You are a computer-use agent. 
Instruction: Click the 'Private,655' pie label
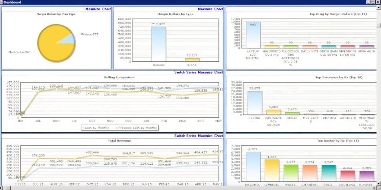(90, 34)
